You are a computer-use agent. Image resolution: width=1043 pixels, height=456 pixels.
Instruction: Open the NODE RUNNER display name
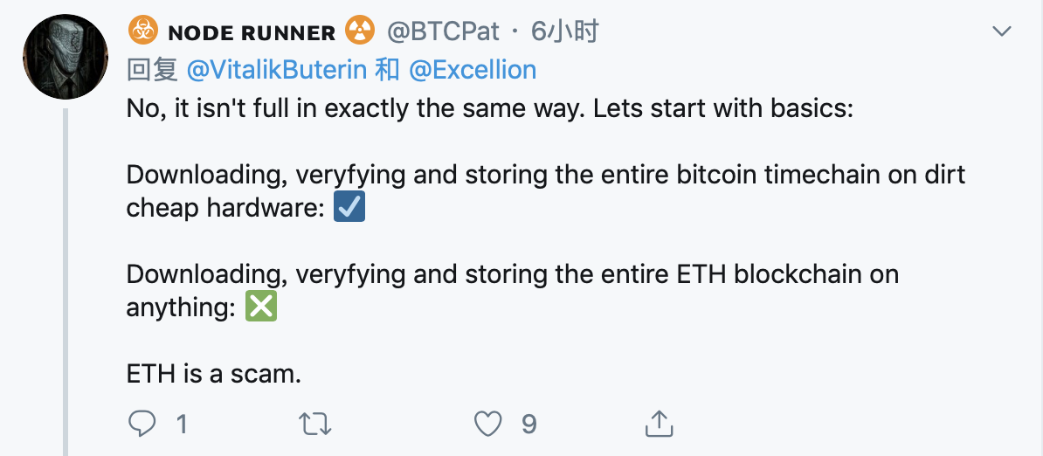(252, 32)
